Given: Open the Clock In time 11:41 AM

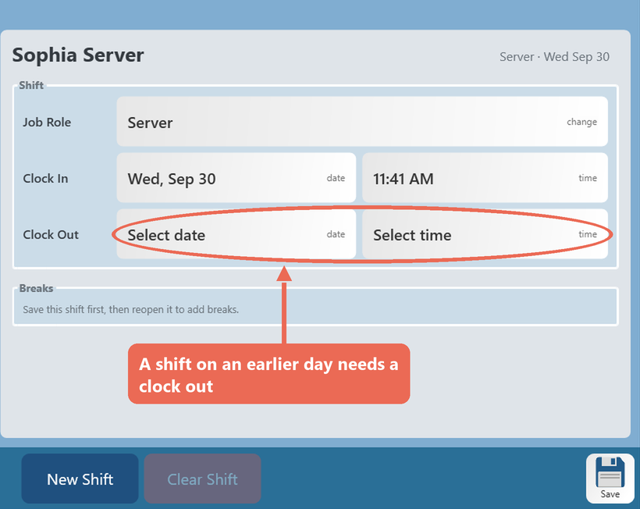Looking at the screenshot, I should click(x=485, y=178).
